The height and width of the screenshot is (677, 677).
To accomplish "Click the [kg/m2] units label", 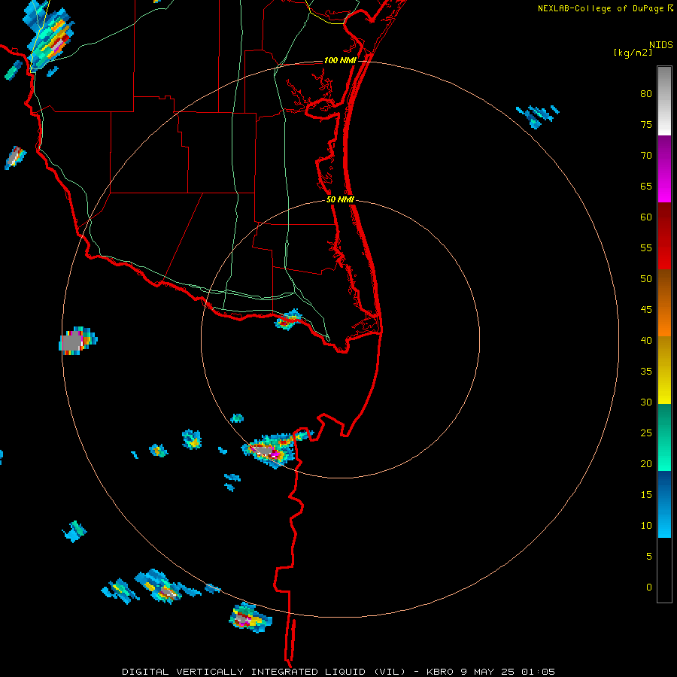I will coord(633,53).
